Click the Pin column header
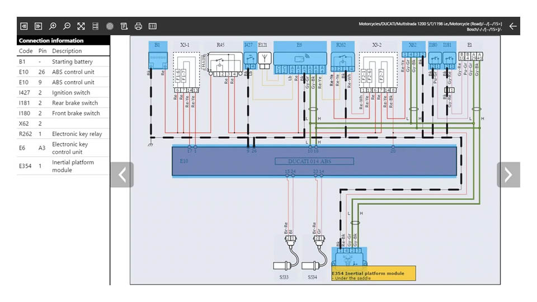This screenshot has height=302, width=537. 43,51
